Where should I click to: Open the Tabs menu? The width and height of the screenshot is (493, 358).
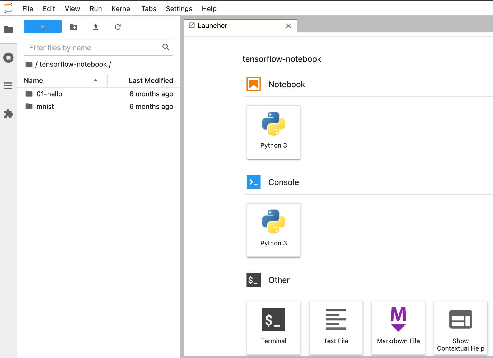[149, 9]
